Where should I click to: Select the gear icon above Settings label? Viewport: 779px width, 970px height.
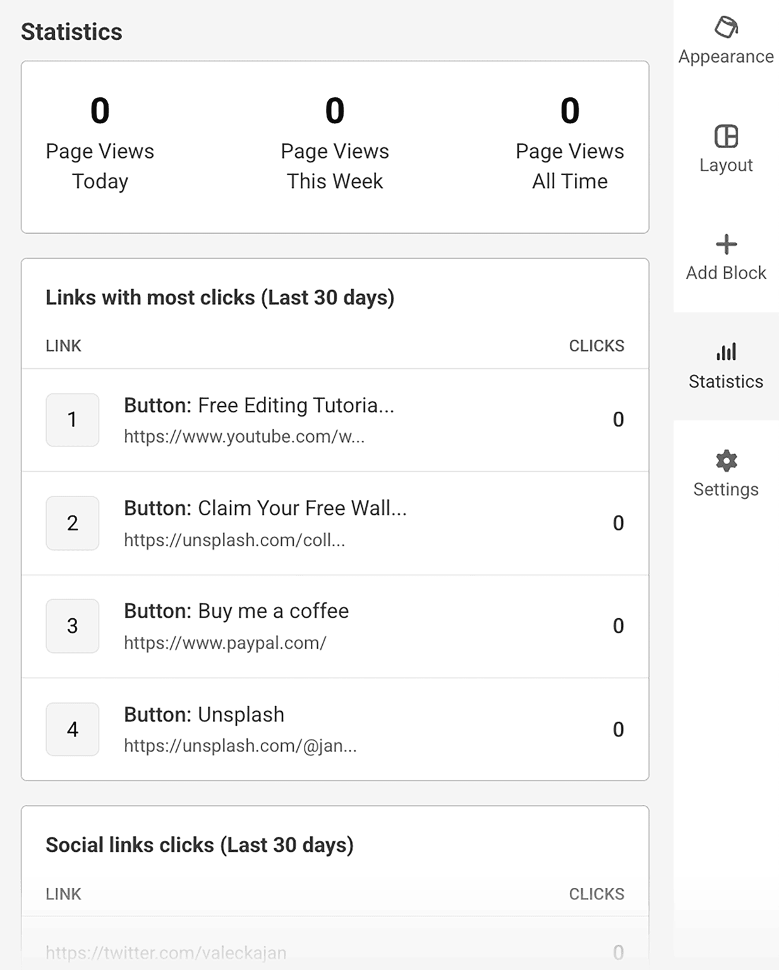point(725,461)
